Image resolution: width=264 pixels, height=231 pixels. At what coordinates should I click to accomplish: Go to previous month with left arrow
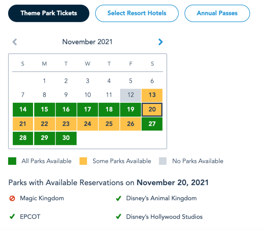pyautogui.click(x=15, y=42)
